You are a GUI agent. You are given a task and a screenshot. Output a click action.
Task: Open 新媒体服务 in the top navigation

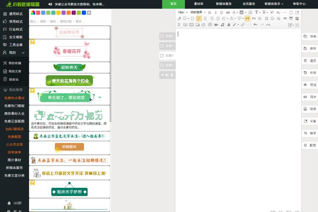click(x=224, y=4)
